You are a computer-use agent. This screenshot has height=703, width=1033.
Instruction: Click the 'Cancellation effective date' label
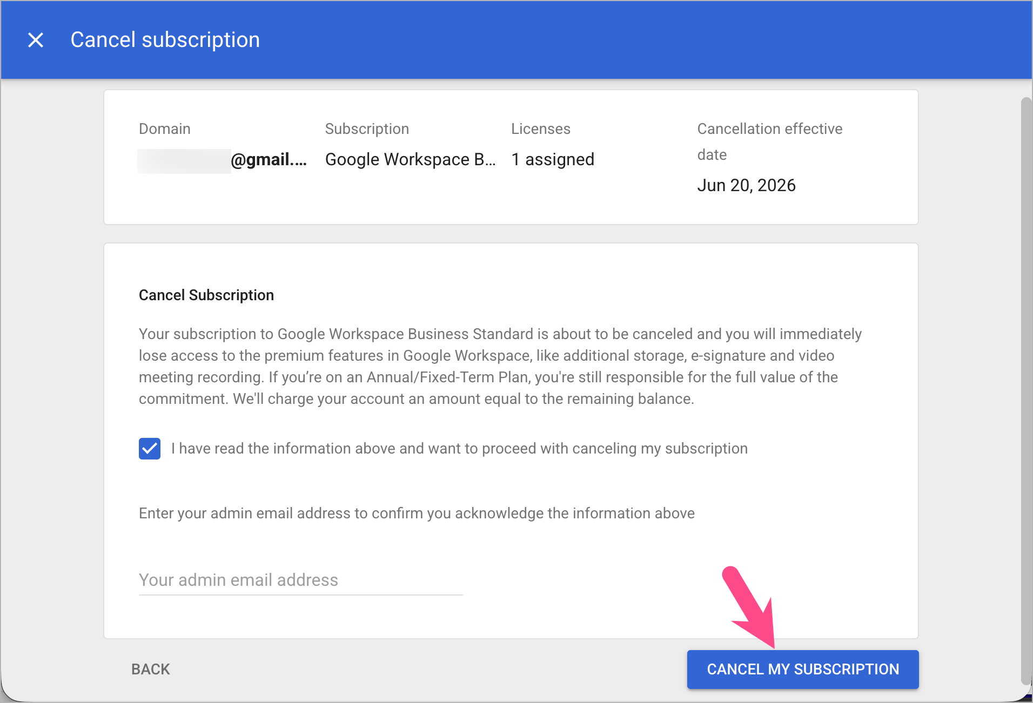770,141
